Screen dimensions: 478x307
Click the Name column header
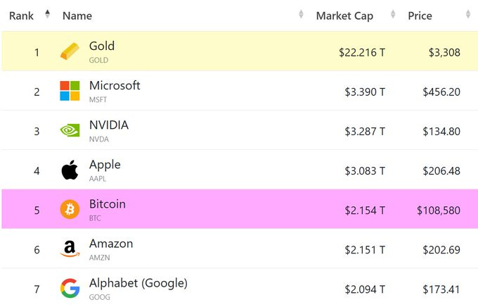77,16
